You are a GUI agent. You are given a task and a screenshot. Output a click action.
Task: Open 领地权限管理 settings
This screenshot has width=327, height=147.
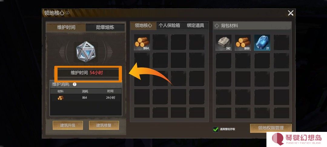tap(271, 128)
